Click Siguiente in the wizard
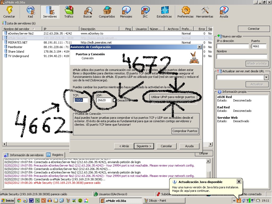This screenshot has width=272, height=204. point(144,146)
